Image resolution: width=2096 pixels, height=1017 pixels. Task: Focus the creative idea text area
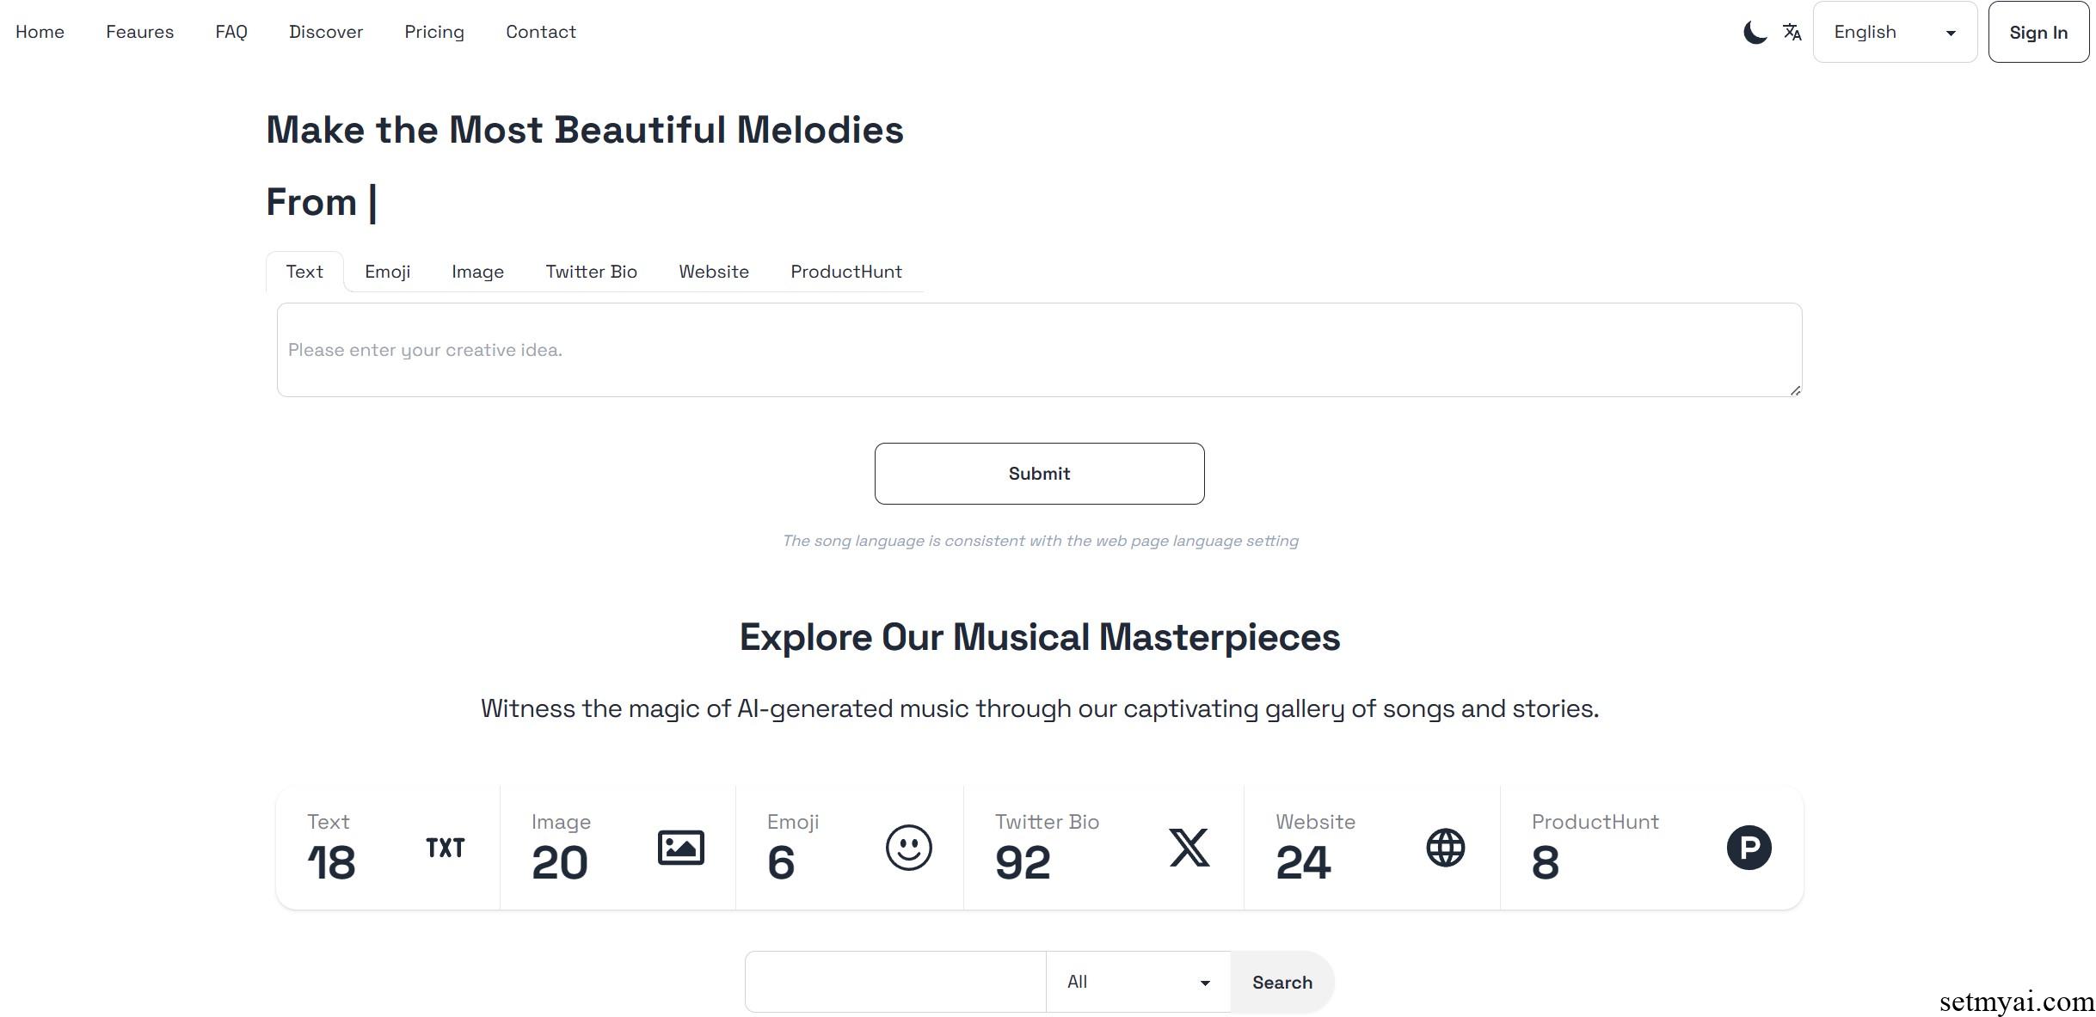[x=1039, y=350]
